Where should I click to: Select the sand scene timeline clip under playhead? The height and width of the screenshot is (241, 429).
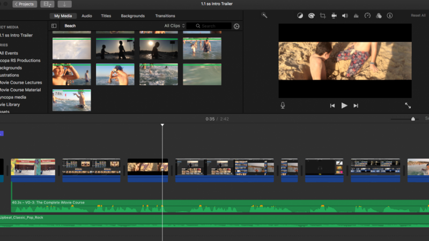tap(148, 170)
